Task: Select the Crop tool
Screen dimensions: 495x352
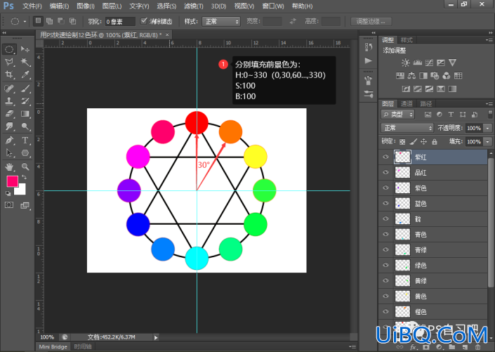Action: pos(9,74)
